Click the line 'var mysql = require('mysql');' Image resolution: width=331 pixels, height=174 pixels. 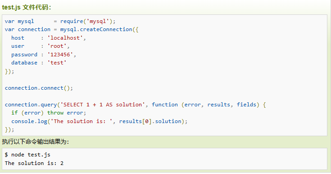click(60, 21)
